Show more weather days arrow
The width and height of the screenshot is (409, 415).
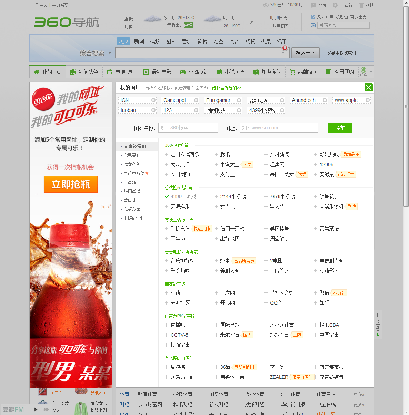pos(252,22)
